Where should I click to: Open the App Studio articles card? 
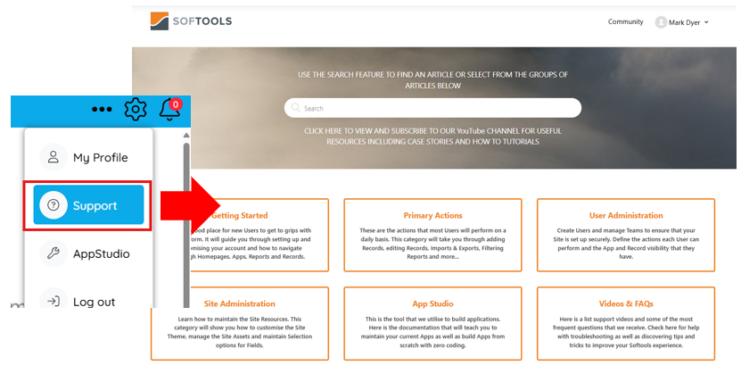click(x=432, y=323)
